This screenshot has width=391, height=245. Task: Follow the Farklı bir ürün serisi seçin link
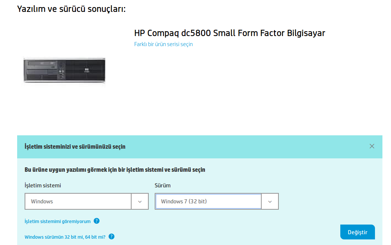coord(163,44)
